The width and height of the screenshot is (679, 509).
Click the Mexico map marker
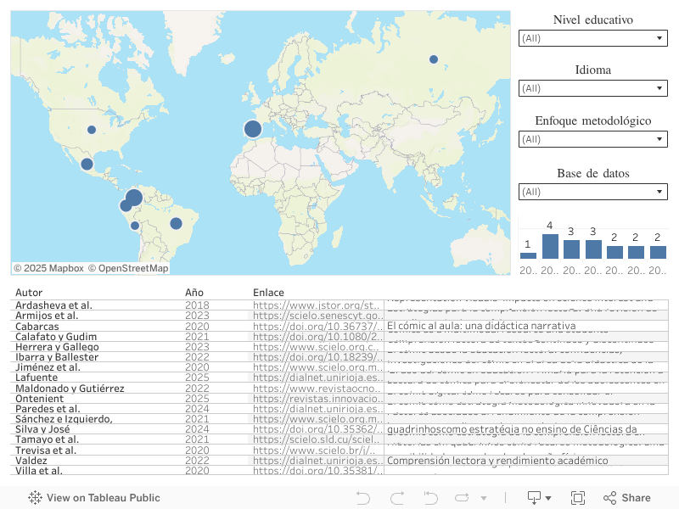coord(87,164)
